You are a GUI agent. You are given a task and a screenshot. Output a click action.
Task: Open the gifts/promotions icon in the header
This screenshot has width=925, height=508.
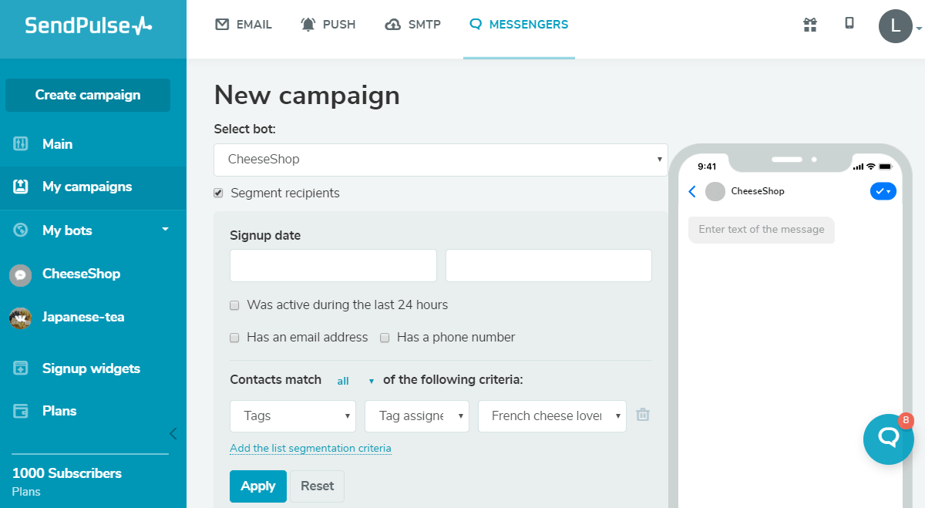809,25
